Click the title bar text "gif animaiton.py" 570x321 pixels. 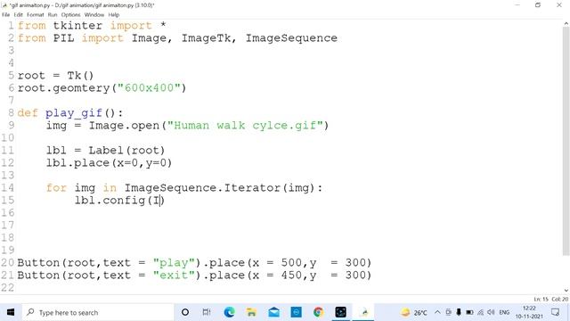click(29, 5)
